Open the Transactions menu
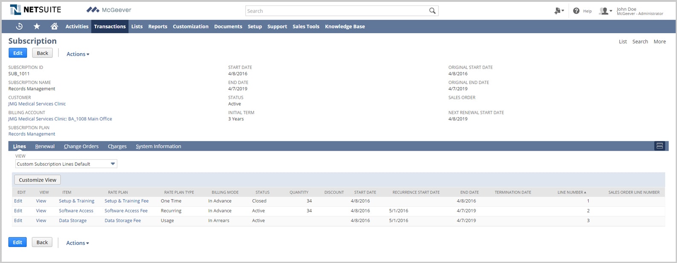Viewport: 677px width, 263px height. pyautogui.click(x=110, y=26)
